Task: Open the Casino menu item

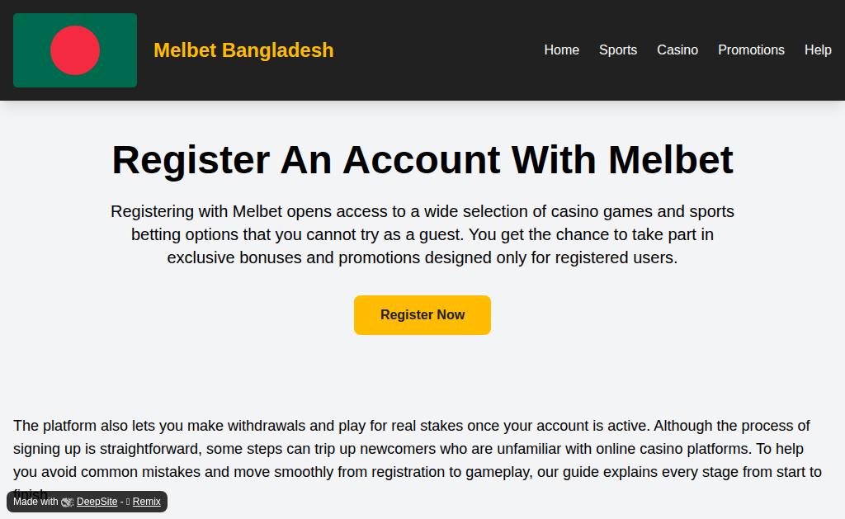Action: [x=677, y=50]
